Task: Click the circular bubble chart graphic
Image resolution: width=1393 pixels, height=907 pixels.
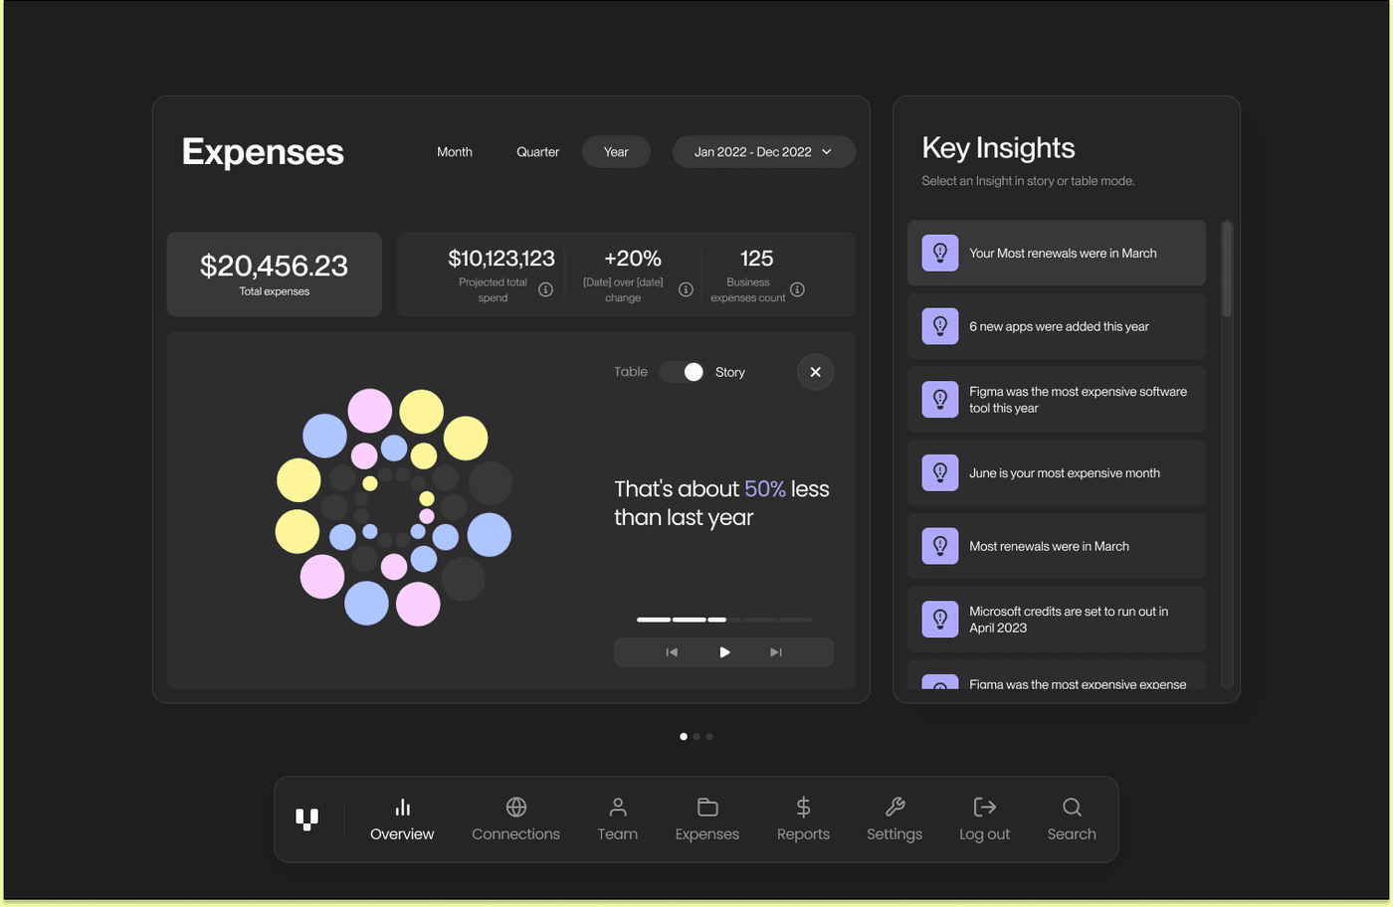Action: tap(394, 507)
